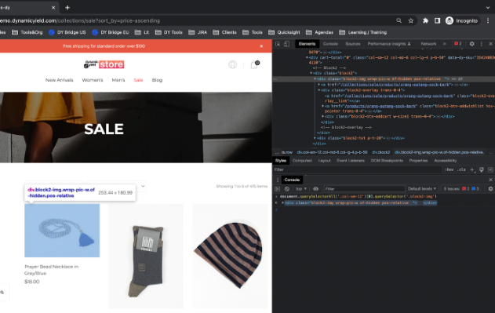
Task: Show more DevTools tabs chevron
Action: click(445, 44)
